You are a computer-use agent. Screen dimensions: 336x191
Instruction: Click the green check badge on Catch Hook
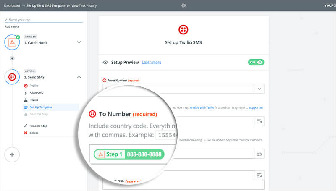pos(18,37)
